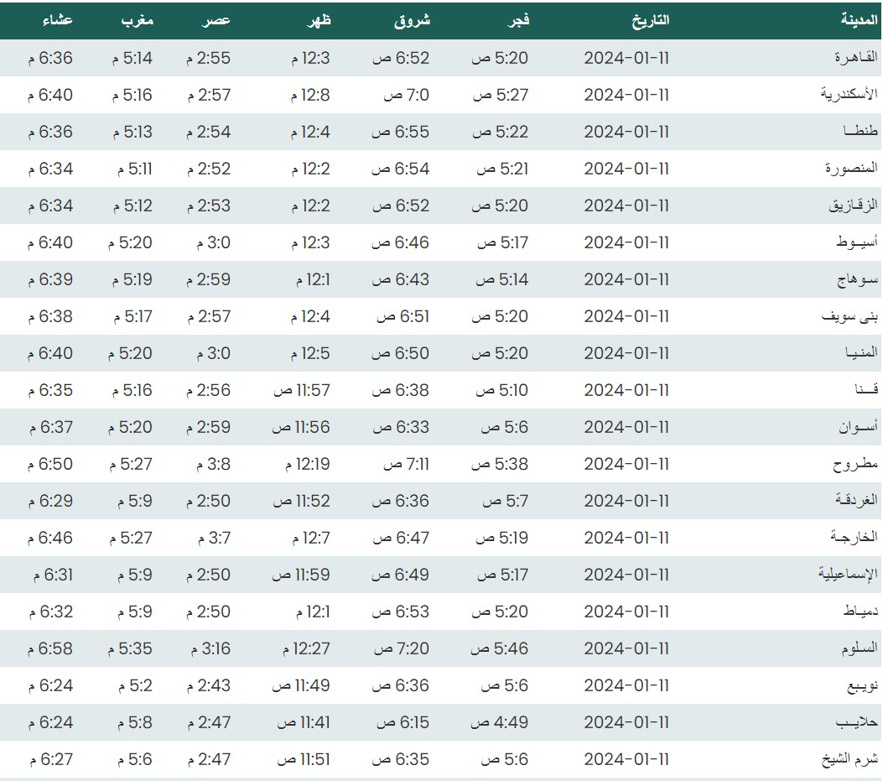Click the أسوان city name
Viewport: 883px width, 781px height.
(x=859, y=427)
